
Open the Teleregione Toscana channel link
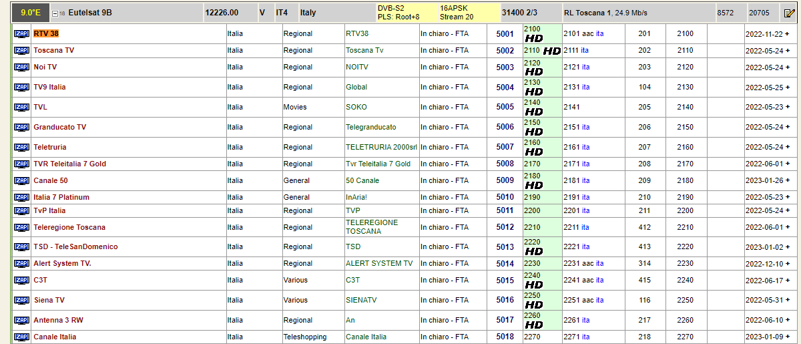(x=70, y=227)
